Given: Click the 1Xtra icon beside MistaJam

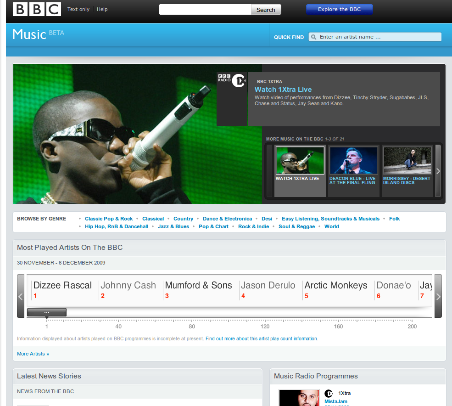Looking at the screenshot, I should coord(329,394).
